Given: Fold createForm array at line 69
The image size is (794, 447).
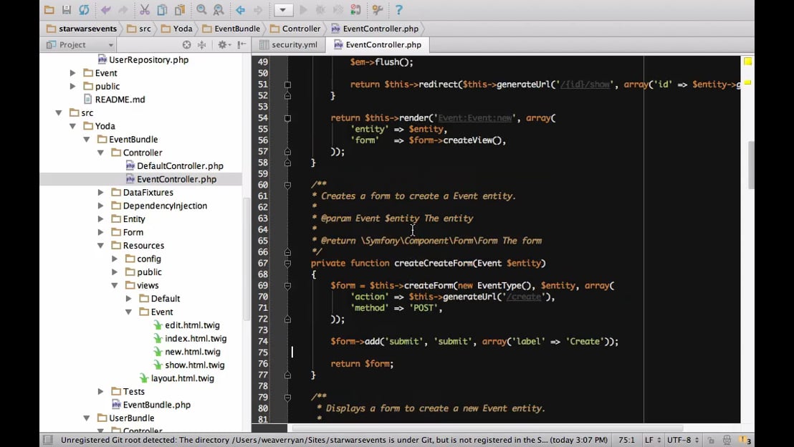Looking at the screenshot, I should 287,286.
